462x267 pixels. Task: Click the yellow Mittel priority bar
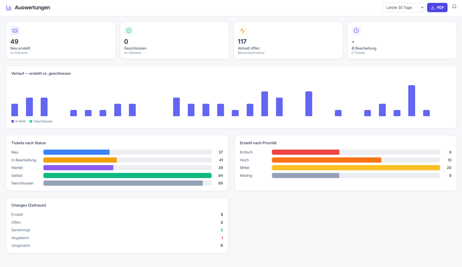pos(356,168)
